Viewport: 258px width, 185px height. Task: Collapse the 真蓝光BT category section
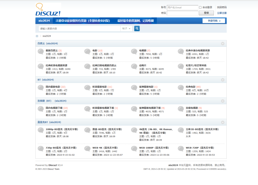pyautogui.click(x=223, y=122)
